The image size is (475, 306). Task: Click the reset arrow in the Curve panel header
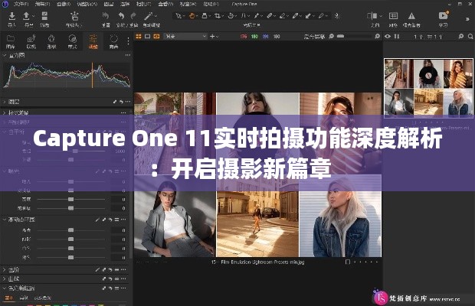pos(110,278)
